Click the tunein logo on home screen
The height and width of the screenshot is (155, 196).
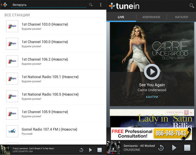124,6
